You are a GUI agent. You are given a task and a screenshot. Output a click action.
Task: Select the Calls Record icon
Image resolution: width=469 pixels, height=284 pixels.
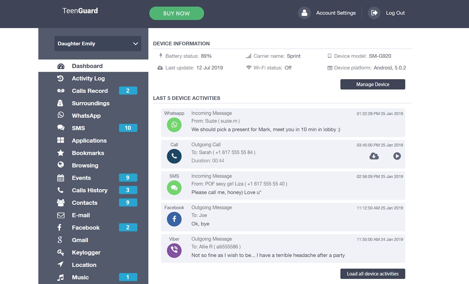[60, 91]
